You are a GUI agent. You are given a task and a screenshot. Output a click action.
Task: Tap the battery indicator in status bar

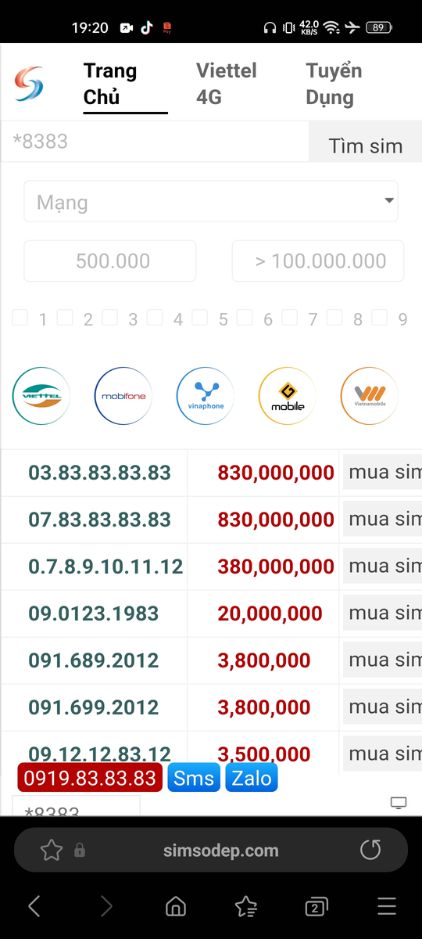378,27
